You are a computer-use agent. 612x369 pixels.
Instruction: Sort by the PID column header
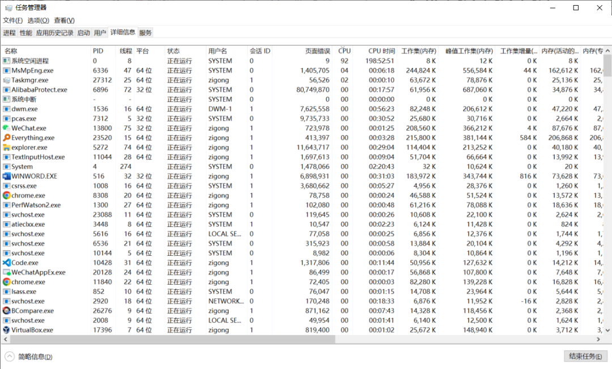[102, 52]
